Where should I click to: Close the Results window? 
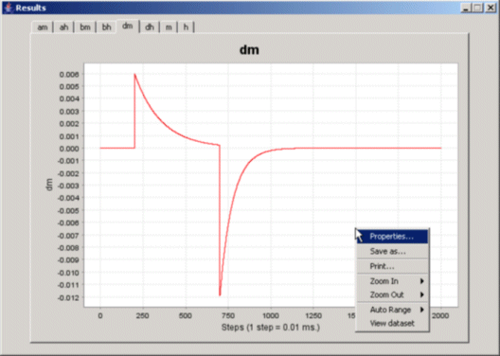click(491, 8)
